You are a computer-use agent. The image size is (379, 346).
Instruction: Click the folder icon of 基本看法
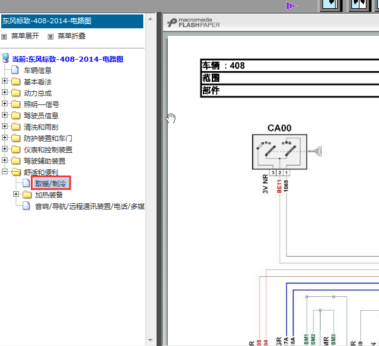pyautogui.click(x=16, y=81)
